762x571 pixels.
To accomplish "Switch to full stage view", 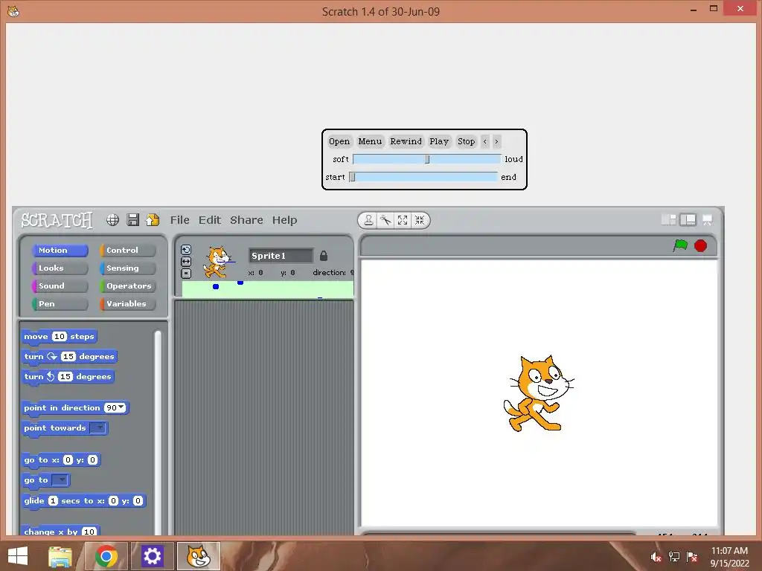I will coord(688,220).
